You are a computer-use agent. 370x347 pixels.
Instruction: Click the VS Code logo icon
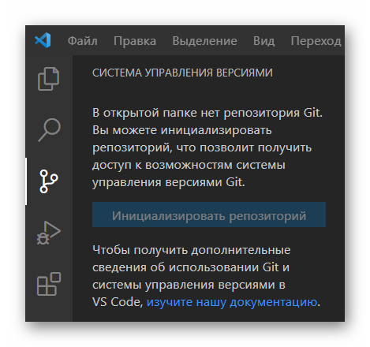(x=43, y=40)
